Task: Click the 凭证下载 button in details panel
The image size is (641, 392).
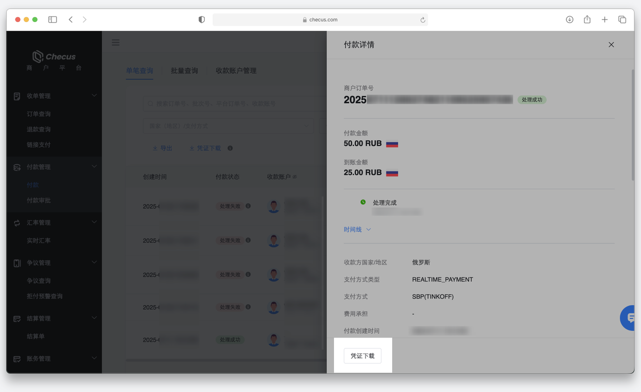Action: pyautogui.click(x=362, y=356)
